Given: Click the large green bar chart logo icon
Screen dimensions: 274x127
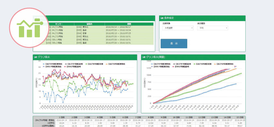Looking at the screenshot, I should 29,28.
